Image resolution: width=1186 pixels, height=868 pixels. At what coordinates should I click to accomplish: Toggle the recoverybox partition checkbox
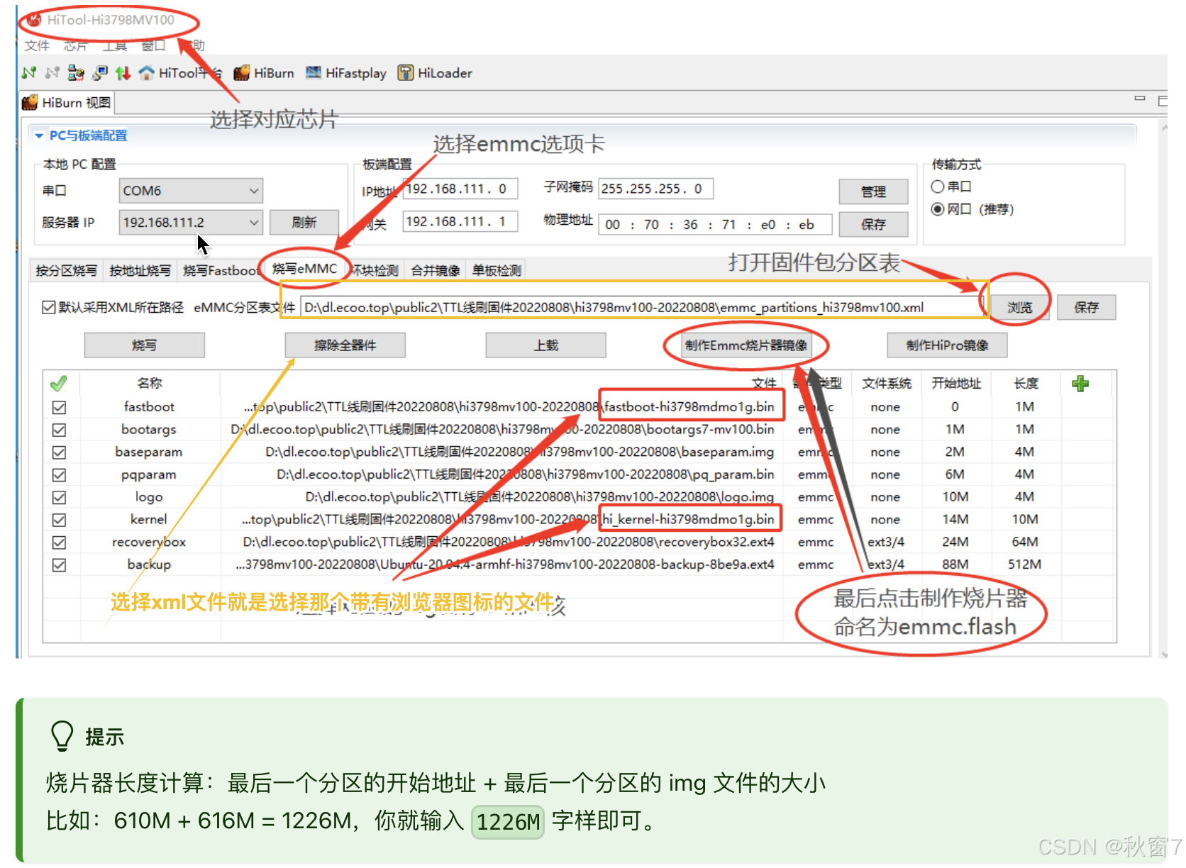[x=59, y=542]
